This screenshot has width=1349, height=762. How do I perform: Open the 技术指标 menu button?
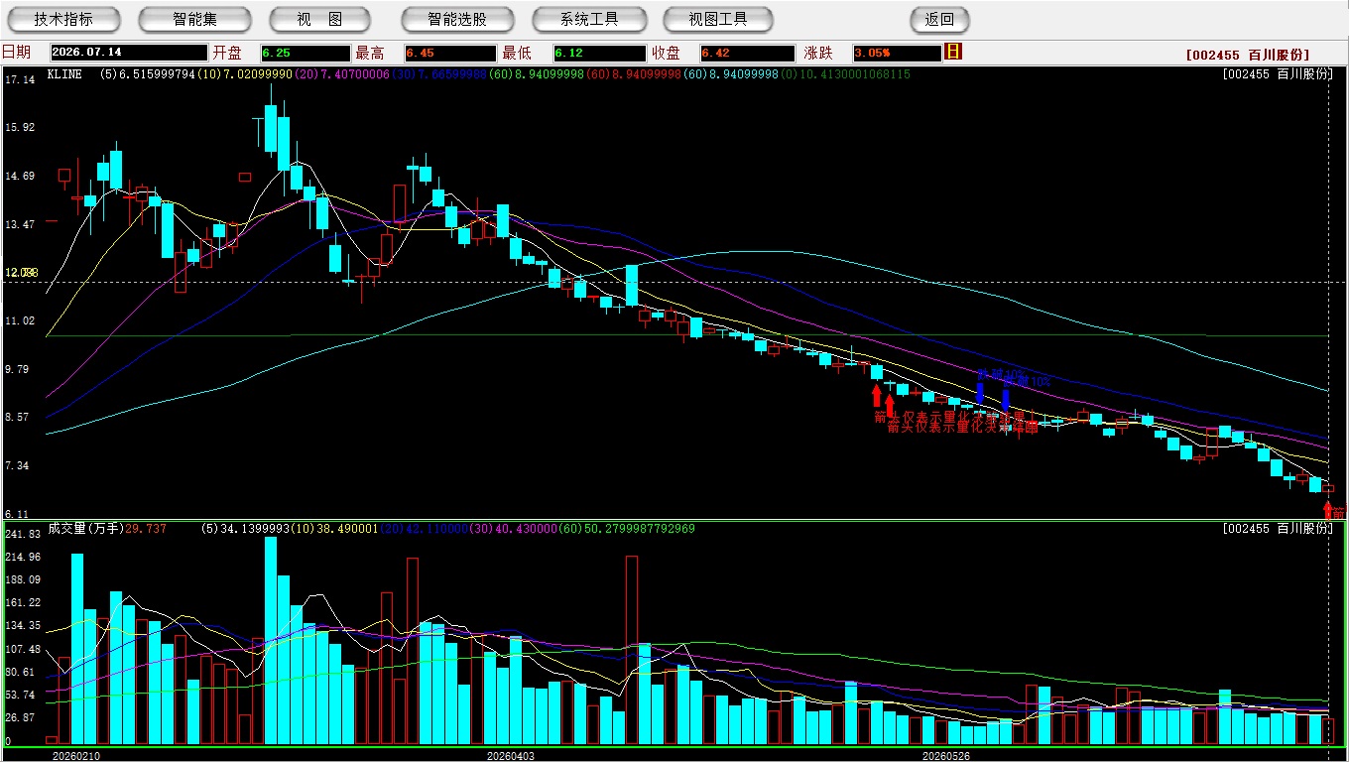point(63,19)
